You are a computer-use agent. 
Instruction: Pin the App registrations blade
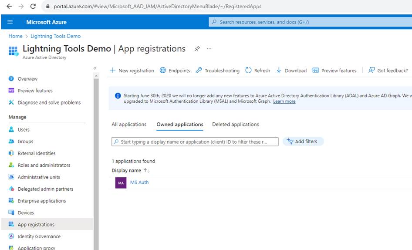click(x=197, y=49)
